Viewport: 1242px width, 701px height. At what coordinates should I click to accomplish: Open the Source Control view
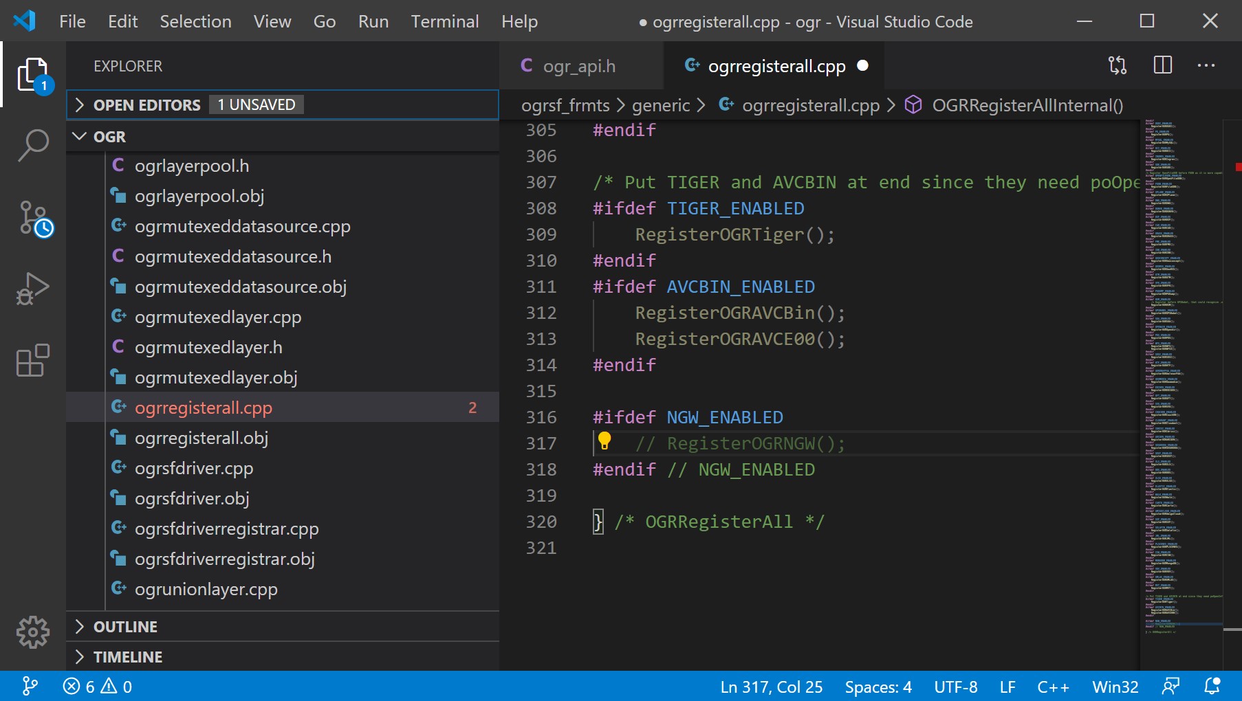point(33,219)
